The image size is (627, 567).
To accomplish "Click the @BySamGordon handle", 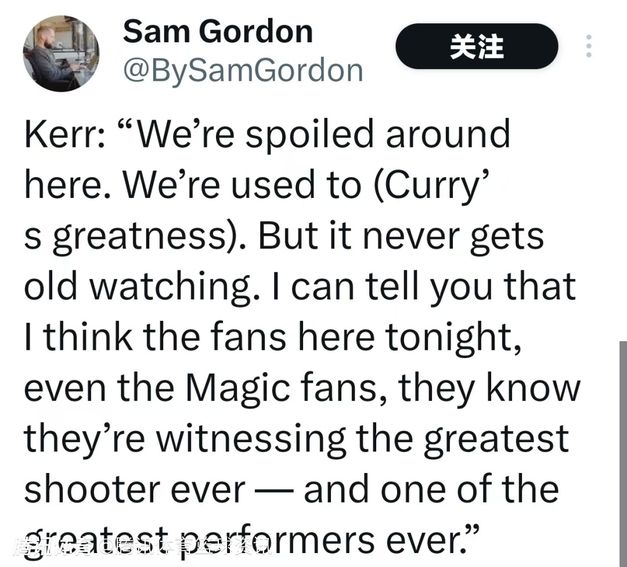I will click(243, 70).
